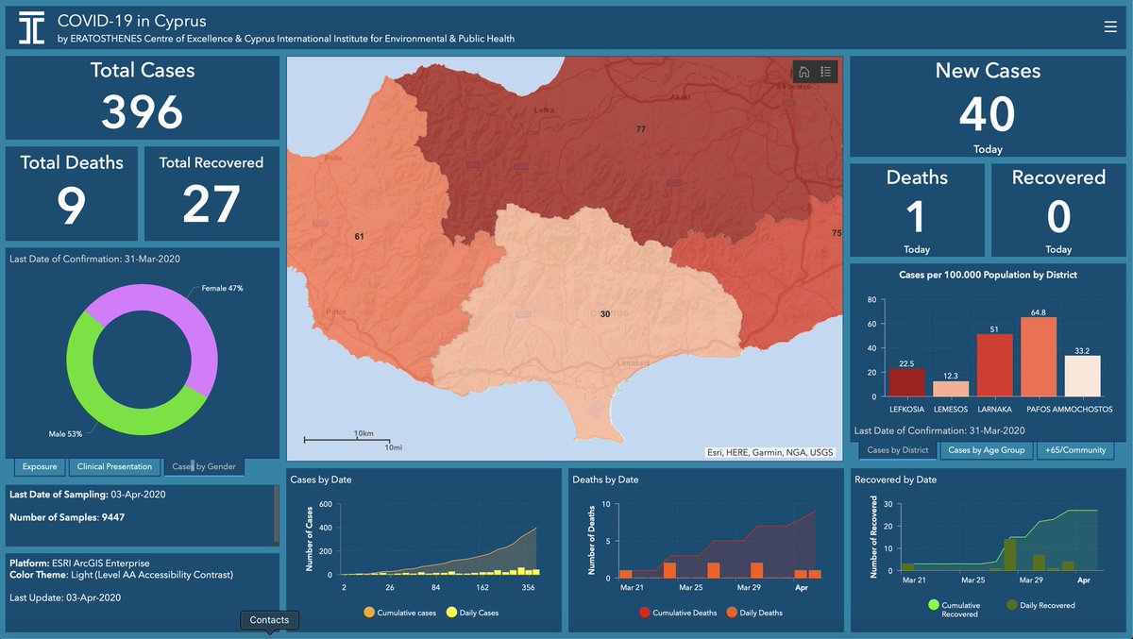This screenshot has height=639, width=1133.
Task: Click the map region labeled 77
Action: [x=641, y=128]
